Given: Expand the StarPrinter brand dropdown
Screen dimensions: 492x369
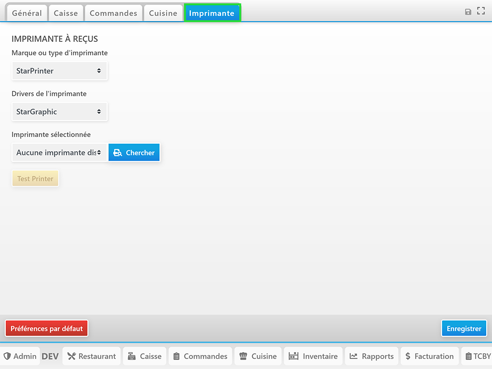Looking at the screenshot, I should click(x=59, y=71).
